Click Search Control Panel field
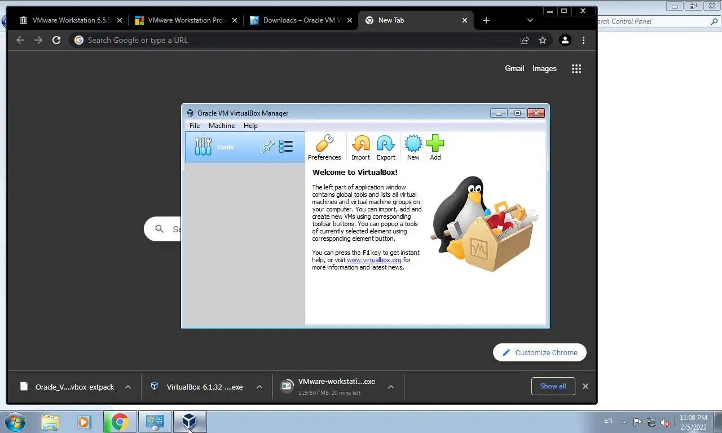Viewport: 722px width, 433px height. pyautogui.click(x=653, y=21)
